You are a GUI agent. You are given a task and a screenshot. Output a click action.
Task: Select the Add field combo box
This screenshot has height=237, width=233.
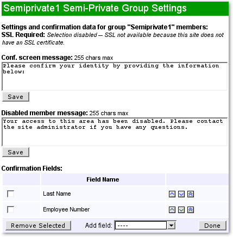[145, 226]
